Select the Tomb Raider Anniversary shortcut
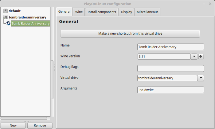The image size is (215, 129). (x=30, y=23)
